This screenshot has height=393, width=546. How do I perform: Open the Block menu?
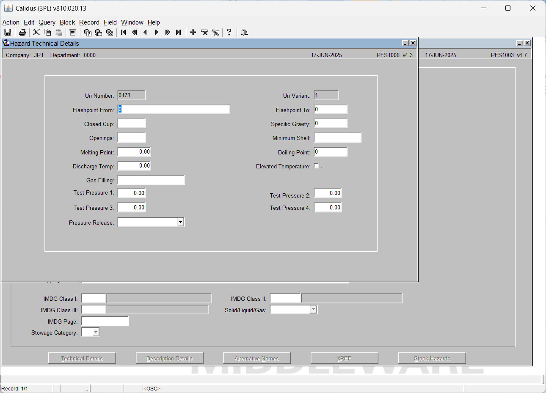67,22
